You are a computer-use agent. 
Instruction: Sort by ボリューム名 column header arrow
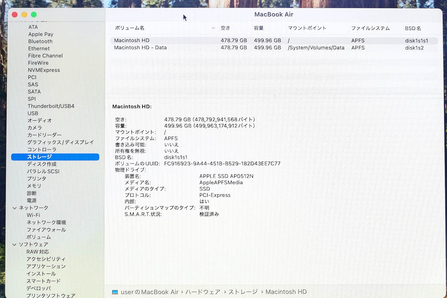(213, 28)
